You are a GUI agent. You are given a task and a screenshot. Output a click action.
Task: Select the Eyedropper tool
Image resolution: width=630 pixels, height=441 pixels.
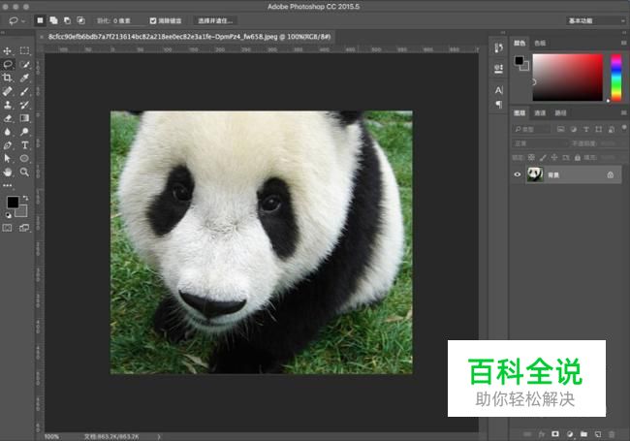(24, 78)
